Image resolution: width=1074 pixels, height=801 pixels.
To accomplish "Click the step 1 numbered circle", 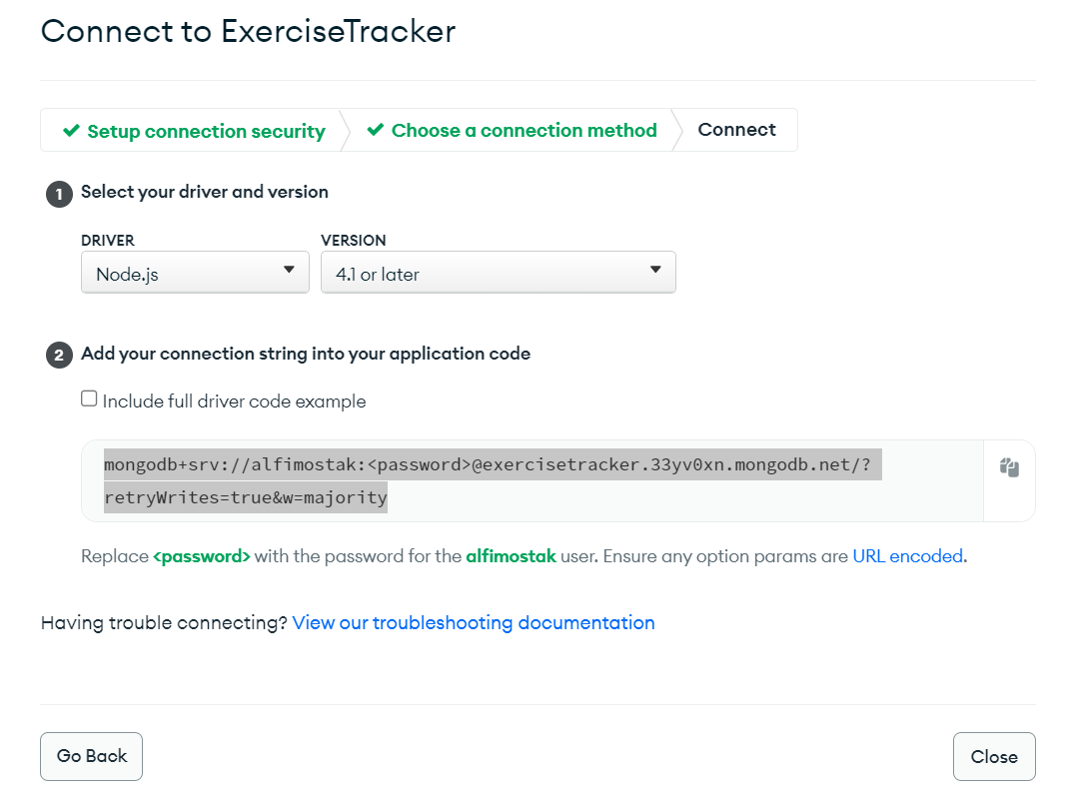I will tap(59, 194).
